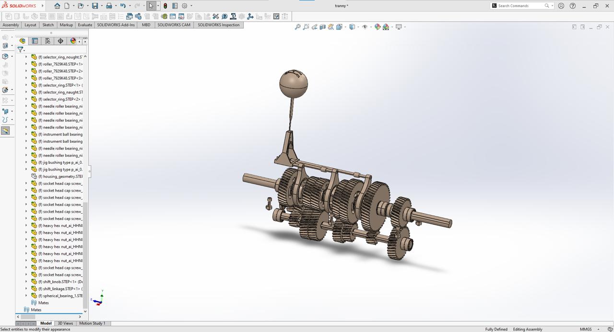Open the Save button dropdown arrow
Viewport: 614px width, 332px height.
coord(102,6)
